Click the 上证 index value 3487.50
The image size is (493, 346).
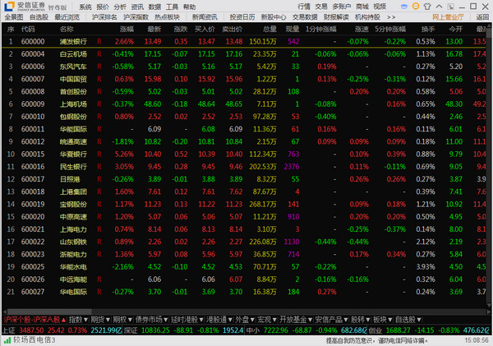31,330
